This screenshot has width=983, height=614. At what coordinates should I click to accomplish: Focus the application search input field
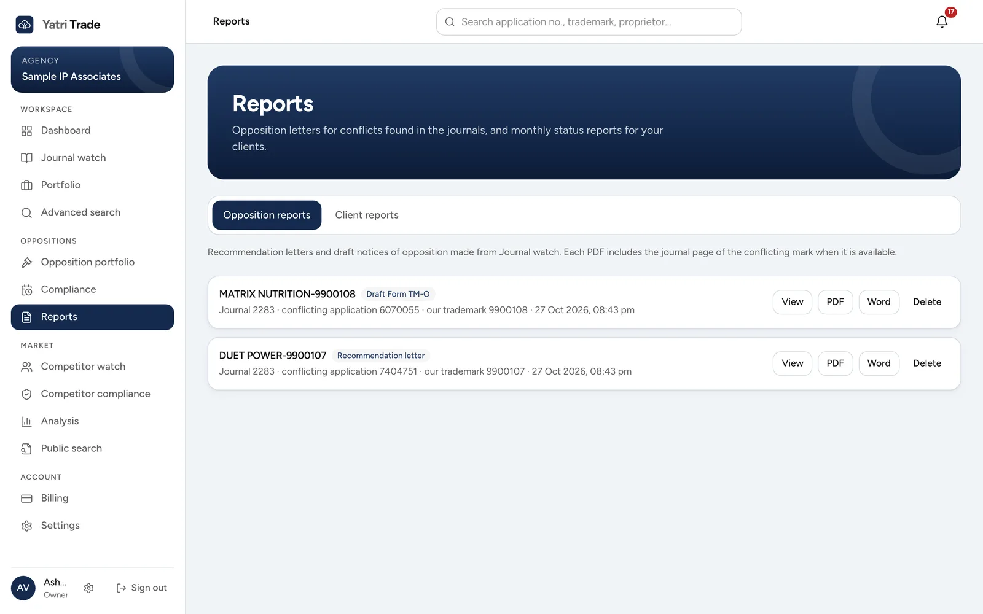pyautogui.click(x=589, y=22)
